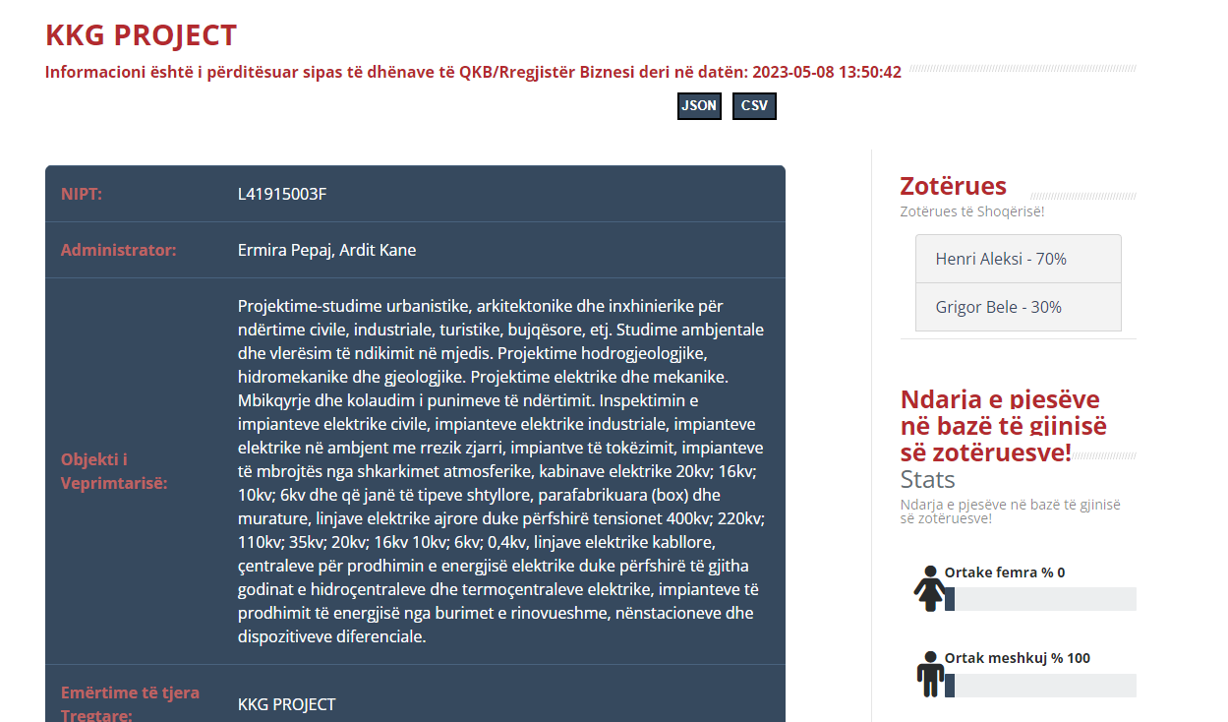
Task: Click the Administrator: row label
Action: point(118,250)
